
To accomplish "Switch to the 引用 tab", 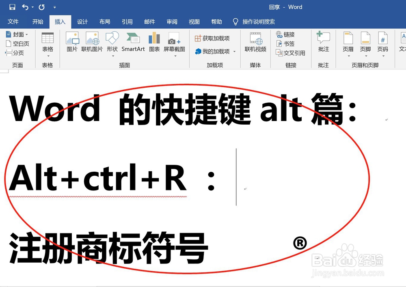I will pos(127,22).
